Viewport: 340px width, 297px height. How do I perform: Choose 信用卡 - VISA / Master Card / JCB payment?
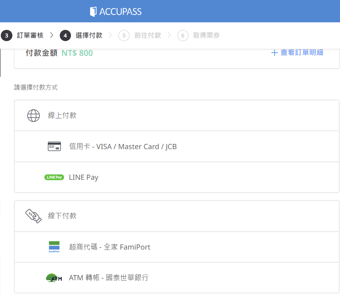[123, 147]
